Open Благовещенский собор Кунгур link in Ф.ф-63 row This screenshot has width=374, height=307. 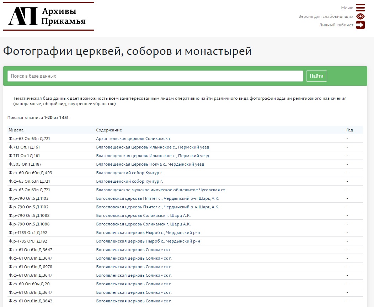129,181
